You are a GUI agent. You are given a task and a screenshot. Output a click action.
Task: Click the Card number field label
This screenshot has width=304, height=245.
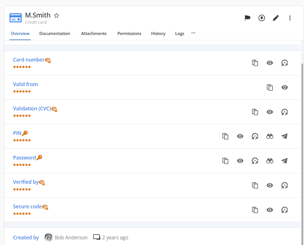[29, 60]
